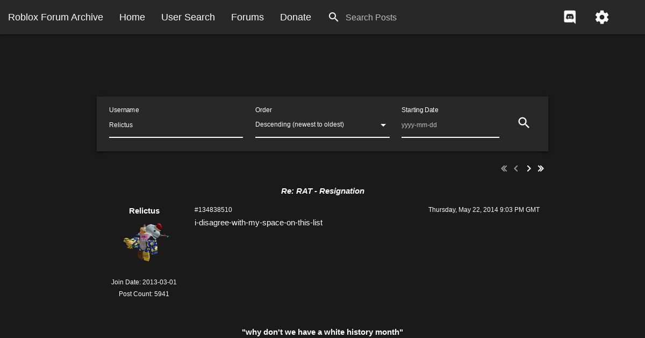Click the Starting Date field
The height and width of the screenshot is (338, 645).
point(450,125)
